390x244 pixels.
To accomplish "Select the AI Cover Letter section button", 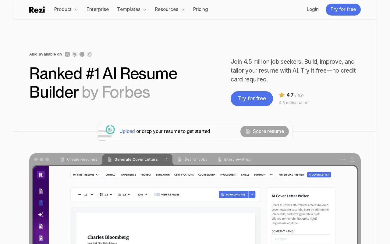I will (x=319, y=175).
